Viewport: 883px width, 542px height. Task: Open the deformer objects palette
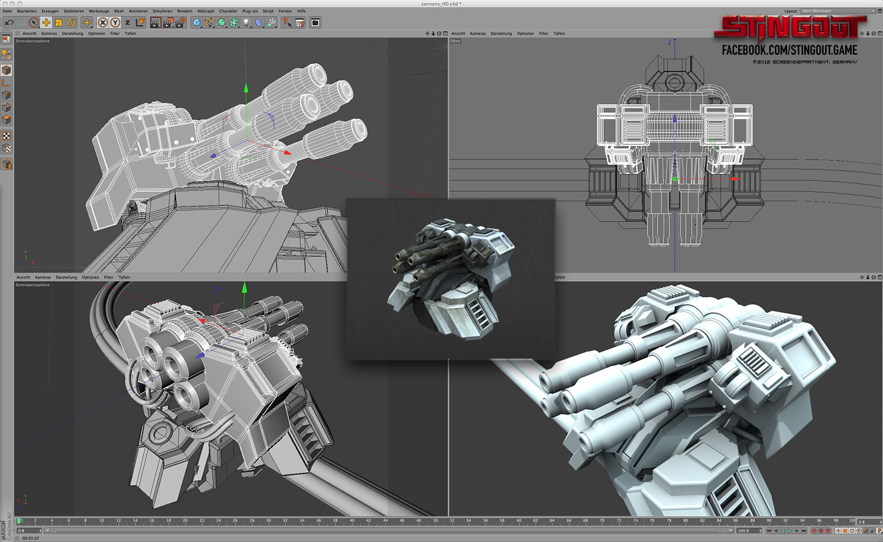pos(258,22)
